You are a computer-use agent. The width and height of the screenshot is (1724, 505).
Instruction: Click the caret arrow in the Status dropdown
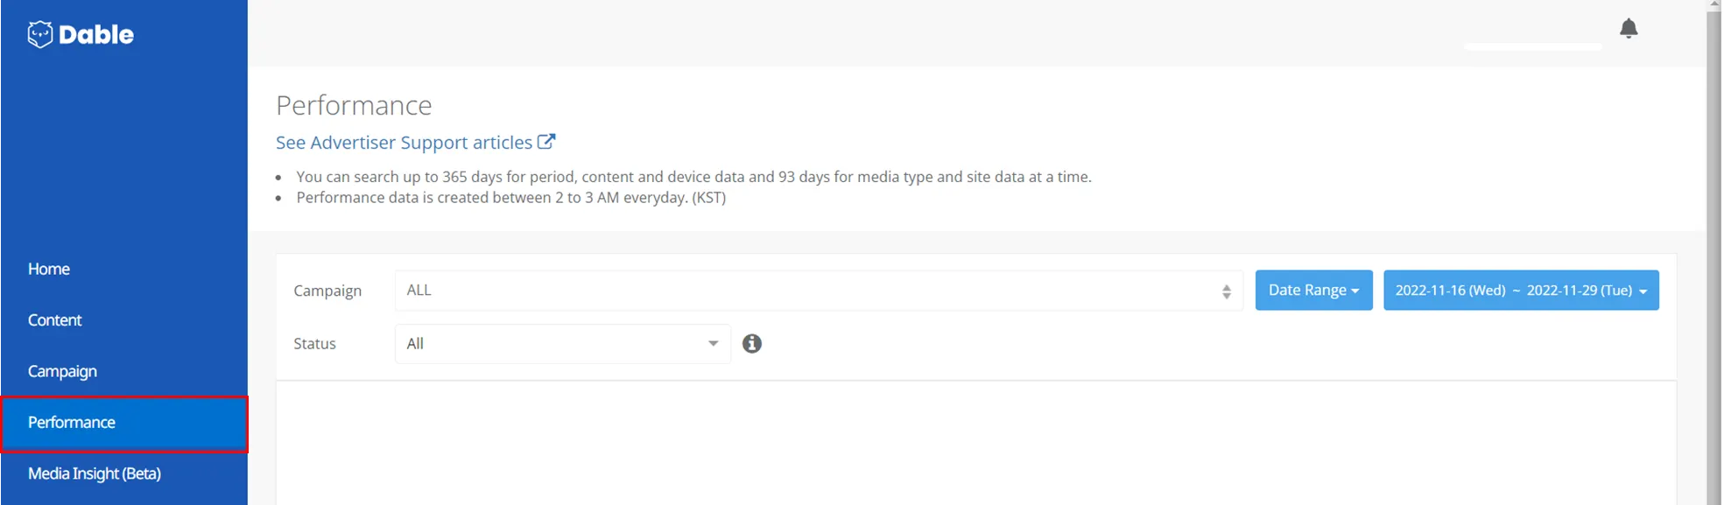(713, 344)
